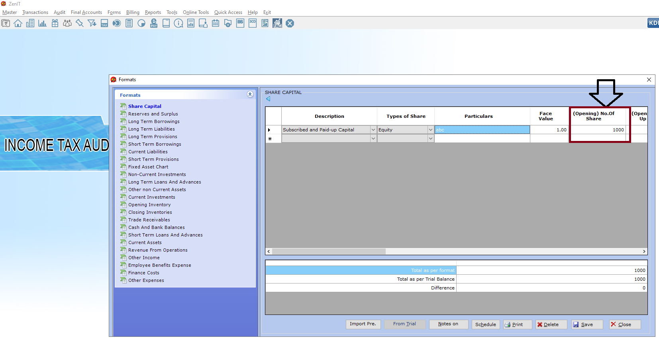Click the filter funnel toolbar icon

click(x=92, y=23)
